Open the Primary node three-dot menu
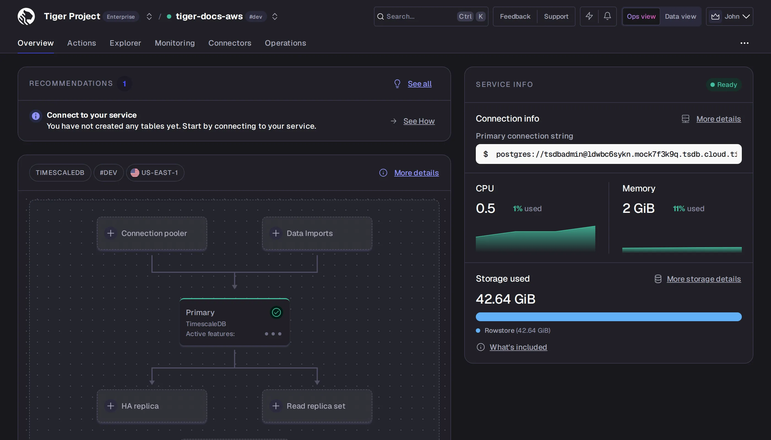The width and height of the screenshot is (771, 440). click(273, 334)
